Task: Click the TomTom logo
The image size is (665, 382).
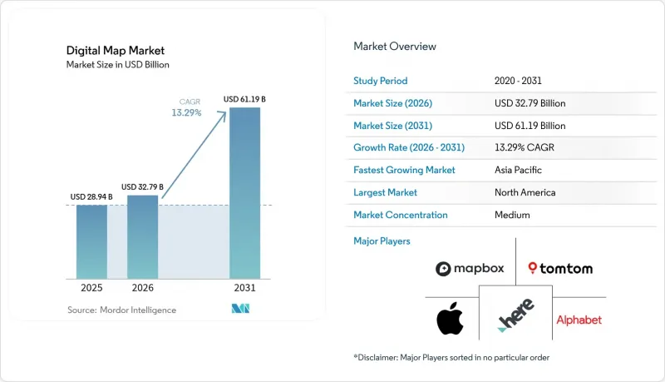Action: pos(560,268)
